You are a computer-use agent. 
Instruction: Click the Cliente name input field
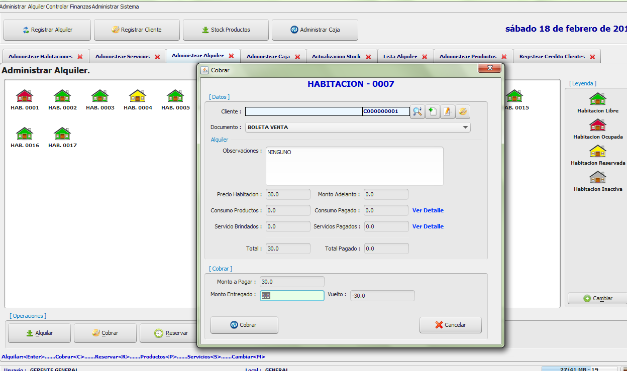tap(304, 111)
